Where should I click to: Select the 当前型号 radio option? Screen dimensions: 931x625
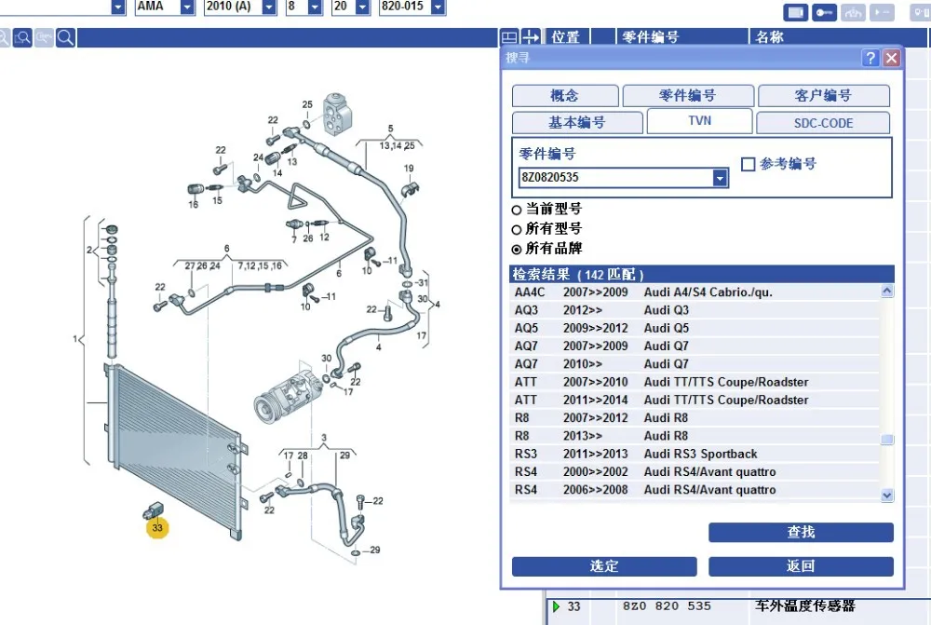point(517,210)
